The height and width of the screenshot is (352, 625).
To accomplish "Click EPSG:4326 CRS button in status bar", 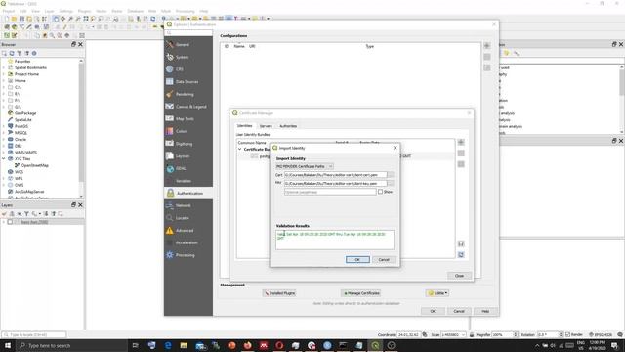I will point(601,334).
